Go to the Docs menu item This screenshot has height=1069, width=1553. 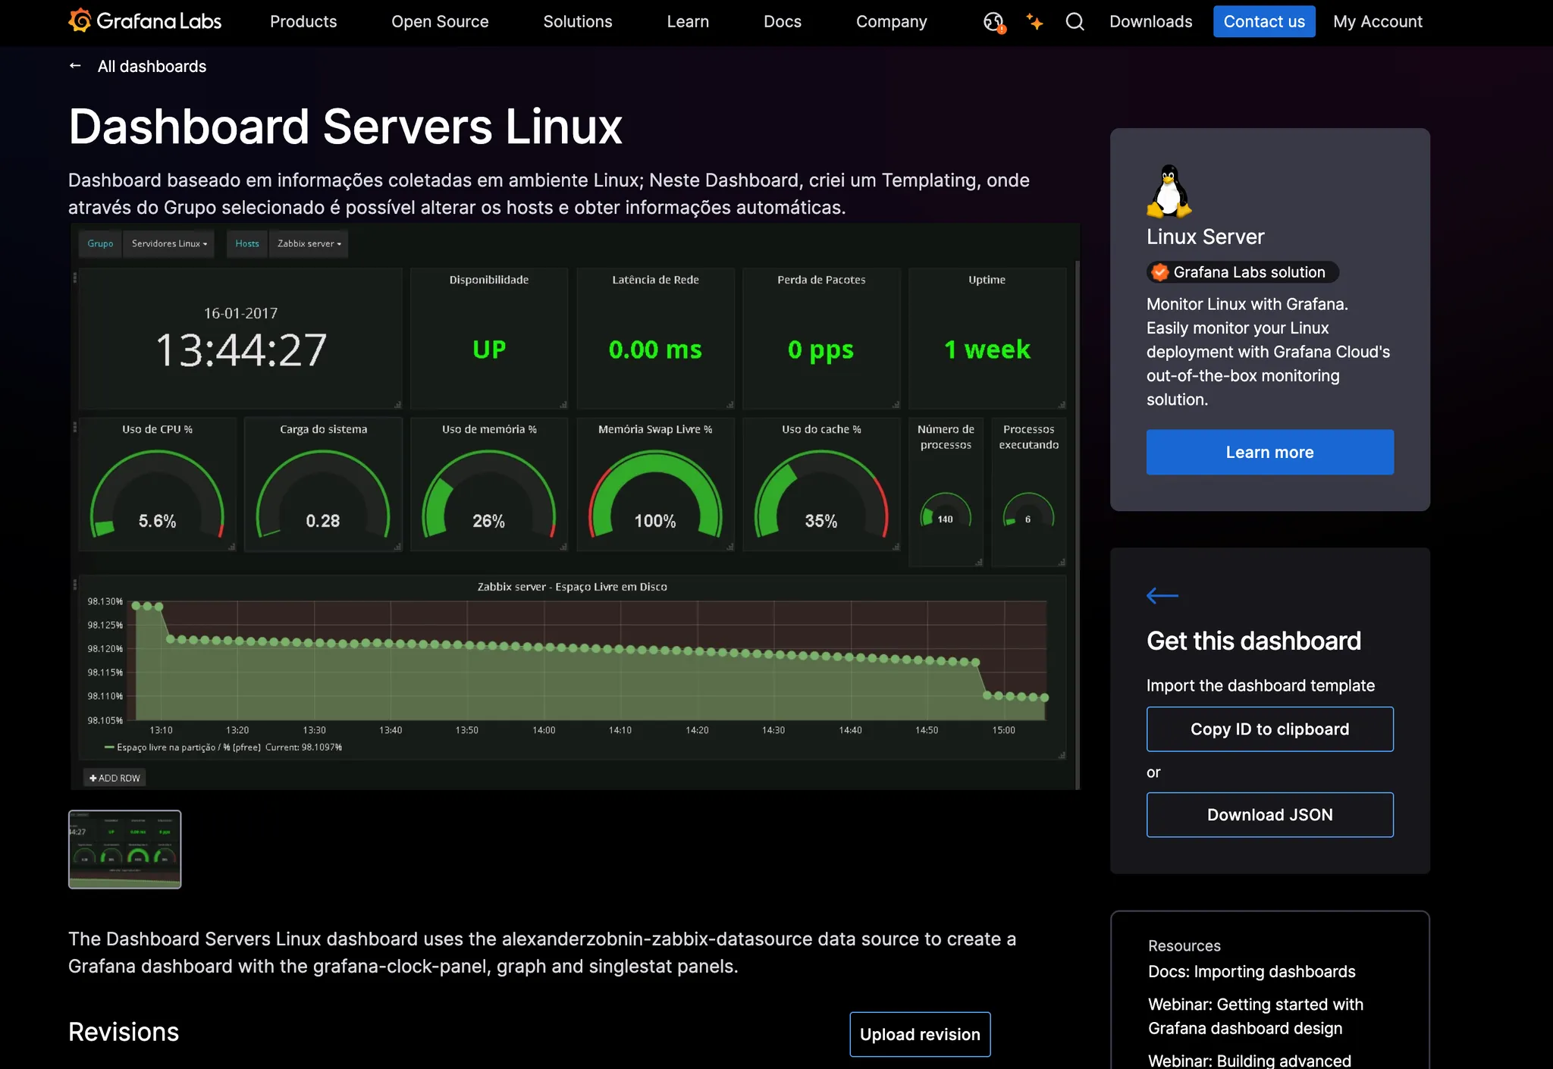[782, 22]
